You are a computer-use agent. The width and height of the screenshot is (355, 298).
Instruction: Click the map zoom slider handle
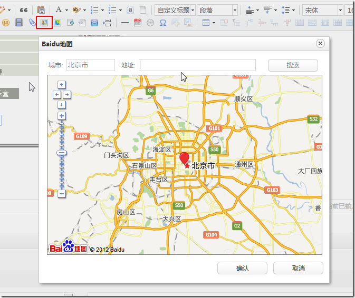click(x=62, y=153)
